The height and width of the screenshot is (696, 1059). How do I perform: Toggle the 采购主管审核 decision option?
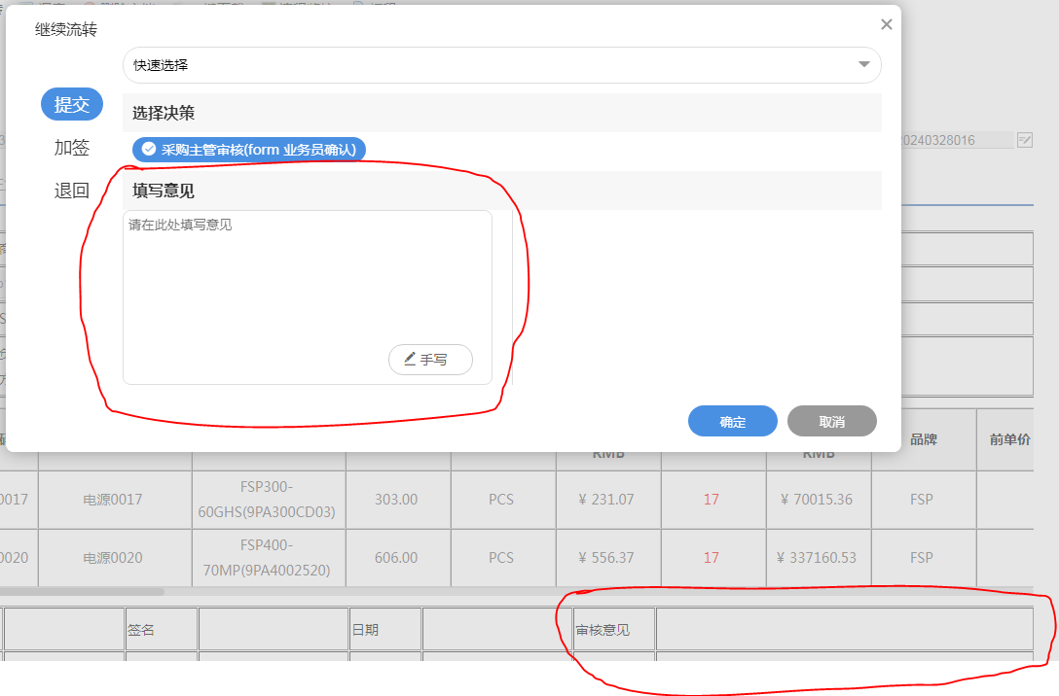(x=249, y=150)
